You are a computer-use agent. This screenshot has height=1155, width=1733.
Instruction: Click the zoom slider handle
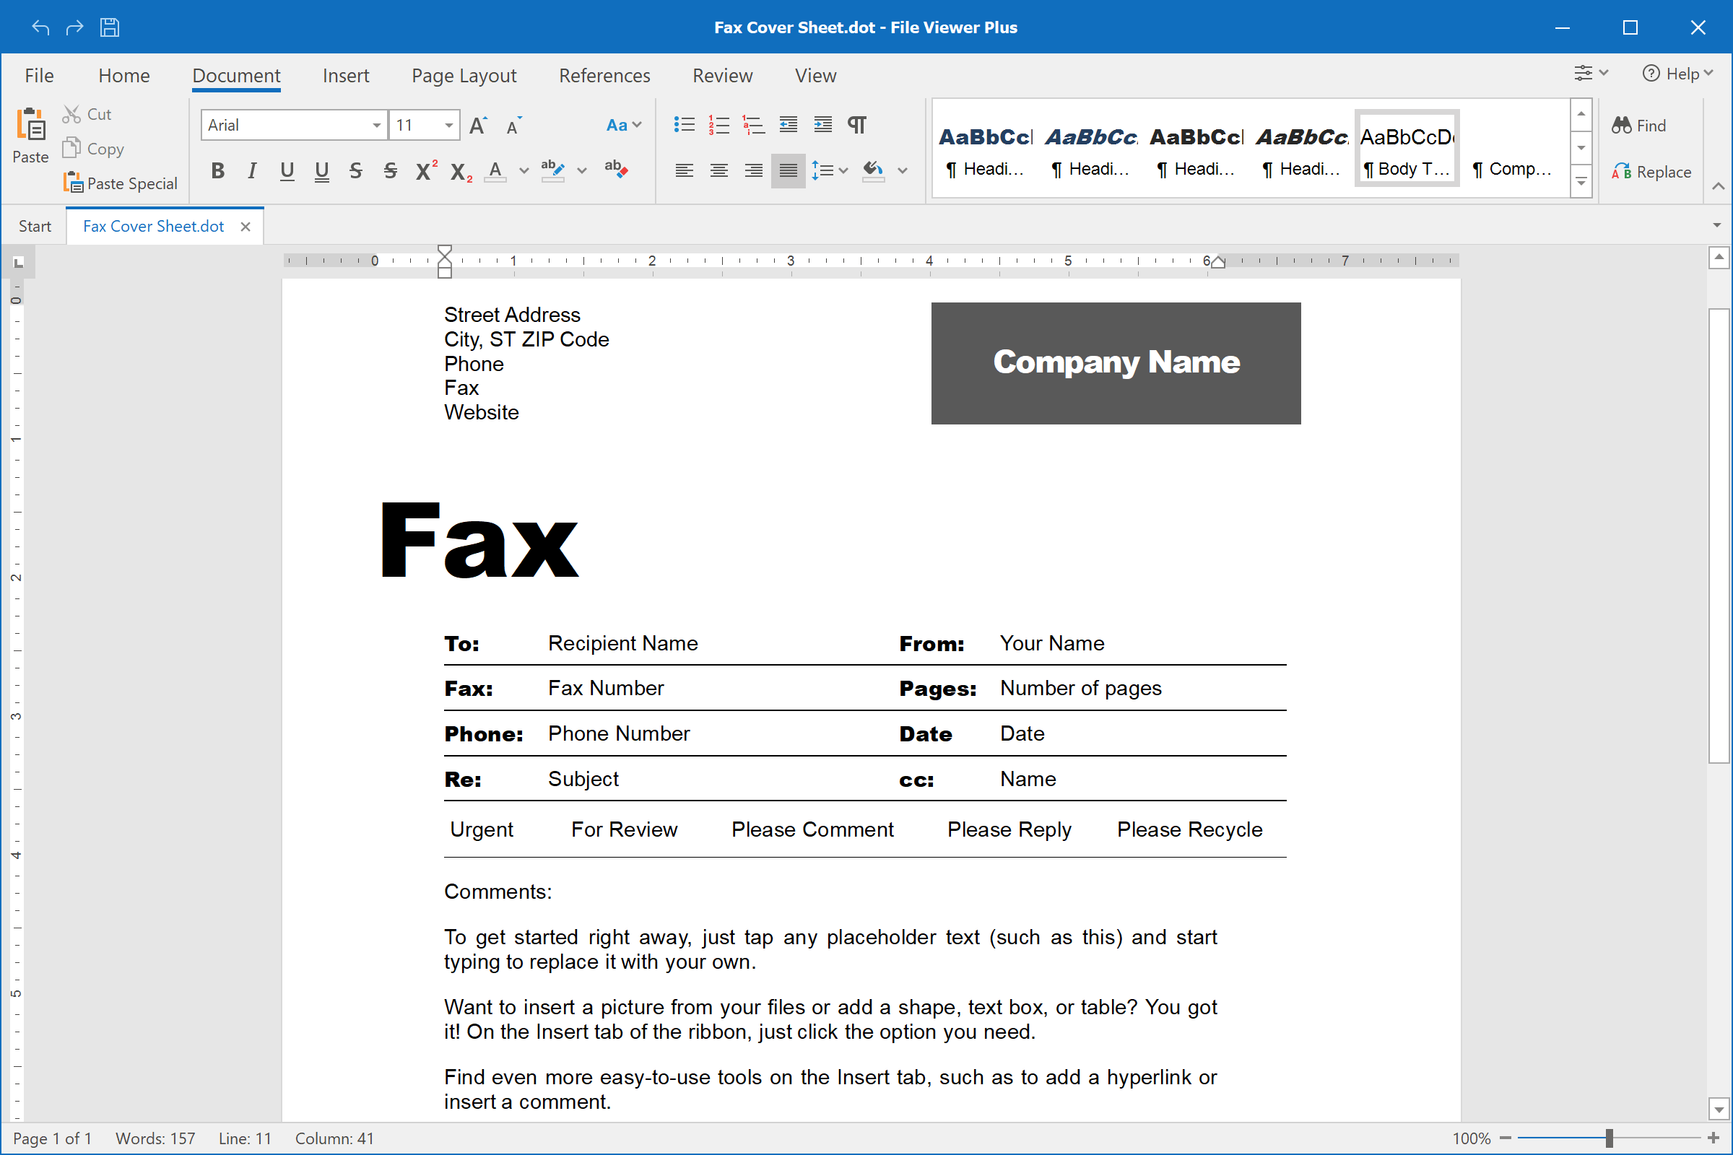1610,1138
